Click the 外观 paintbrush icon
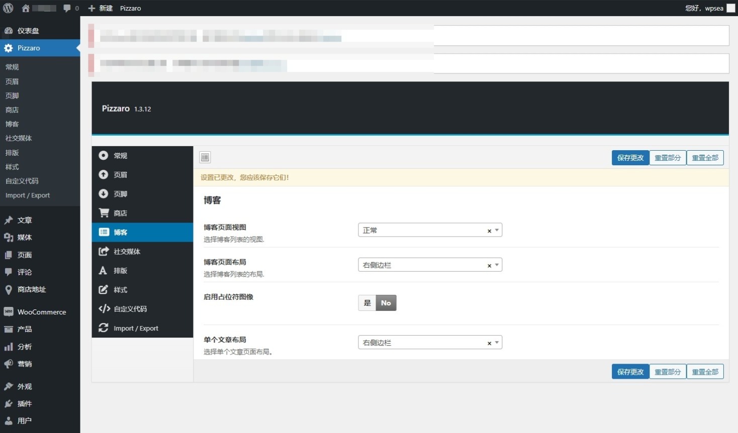This screenshot has width=738, height=433. pos(9,386)
